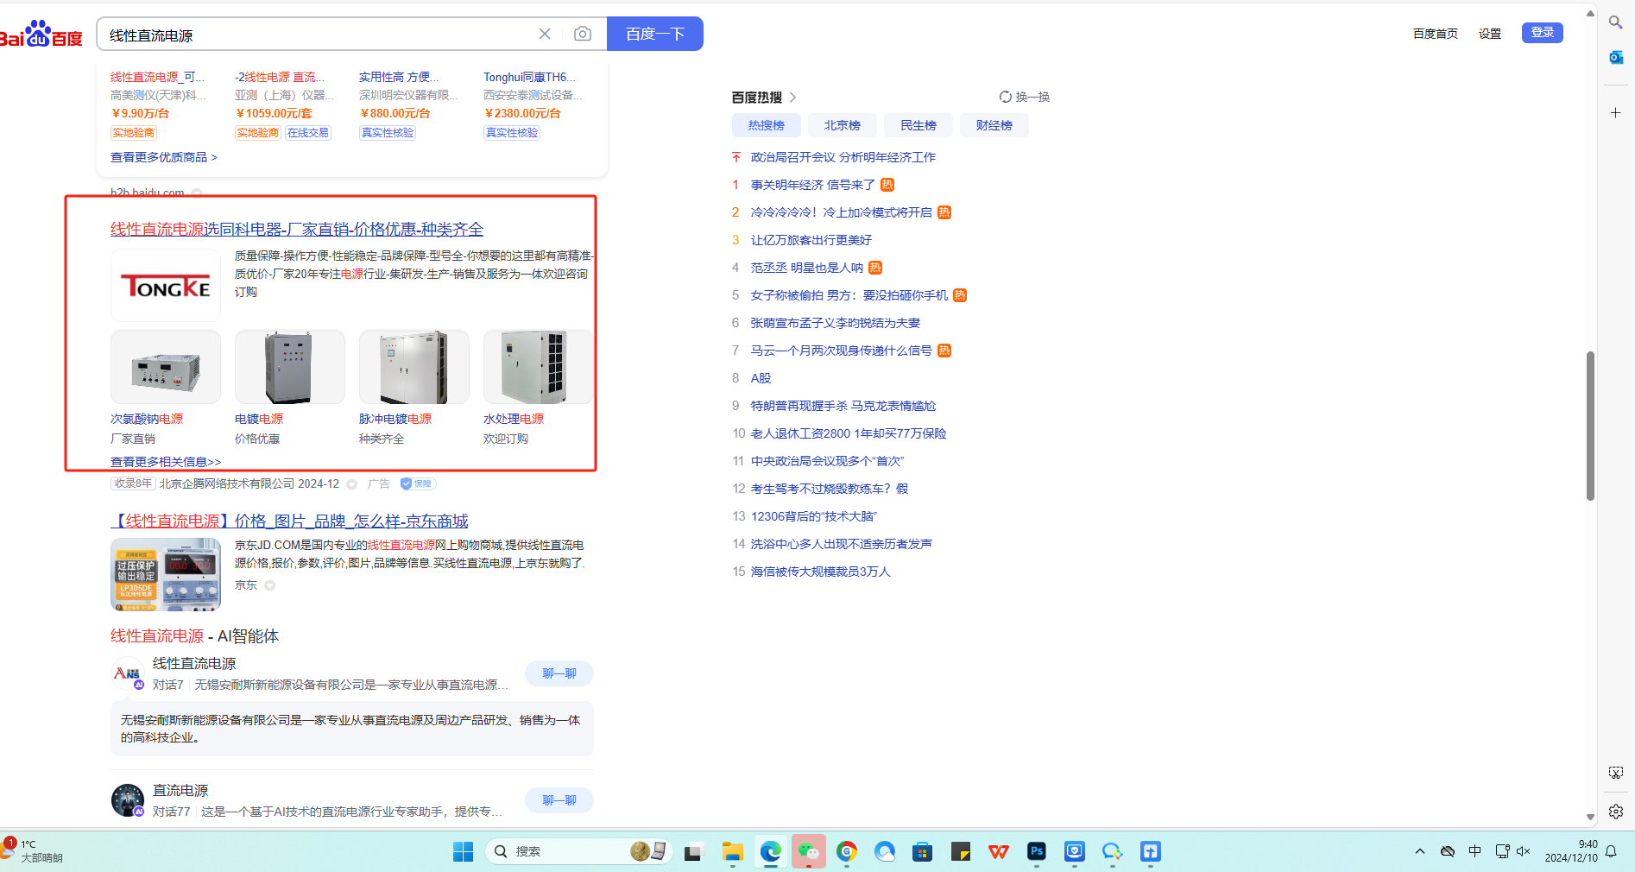Open the 同科电器 ad result title
This screenshot has height=872, width=1635.
(x=297, y=229)
